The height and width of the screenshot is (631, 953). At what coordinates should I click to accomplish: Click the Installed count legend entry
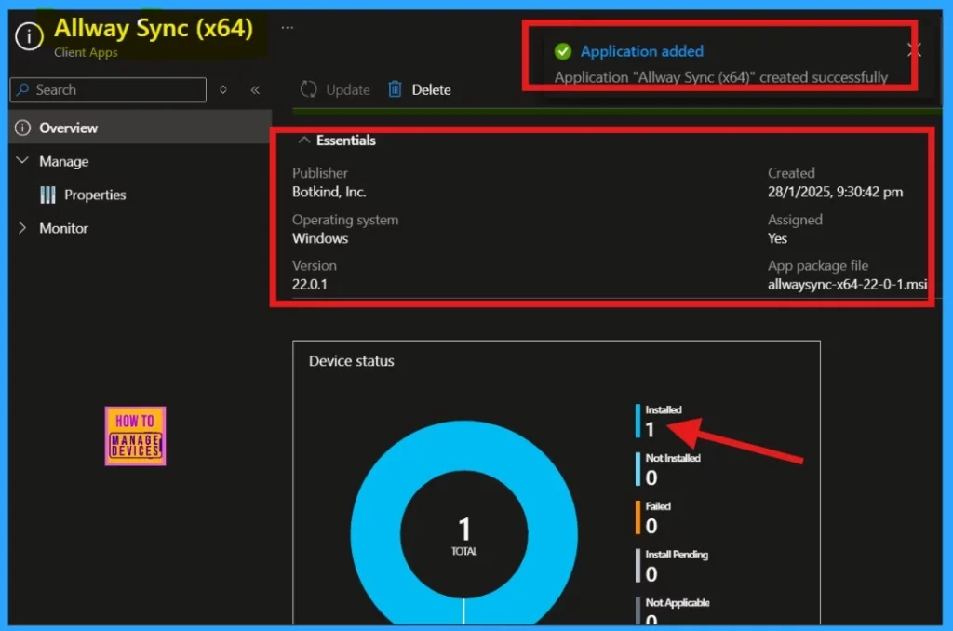coord(660,422)
